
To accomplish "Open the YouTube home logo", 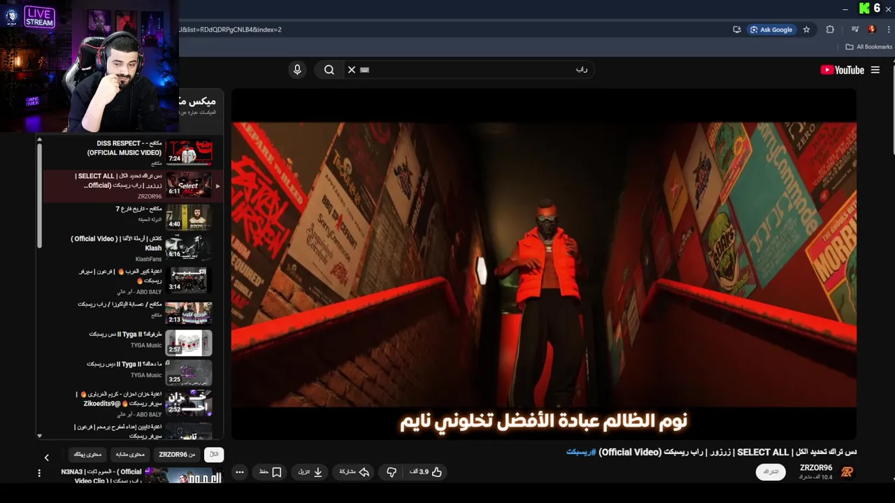I will pyautogui.click(x=842, y=70).
